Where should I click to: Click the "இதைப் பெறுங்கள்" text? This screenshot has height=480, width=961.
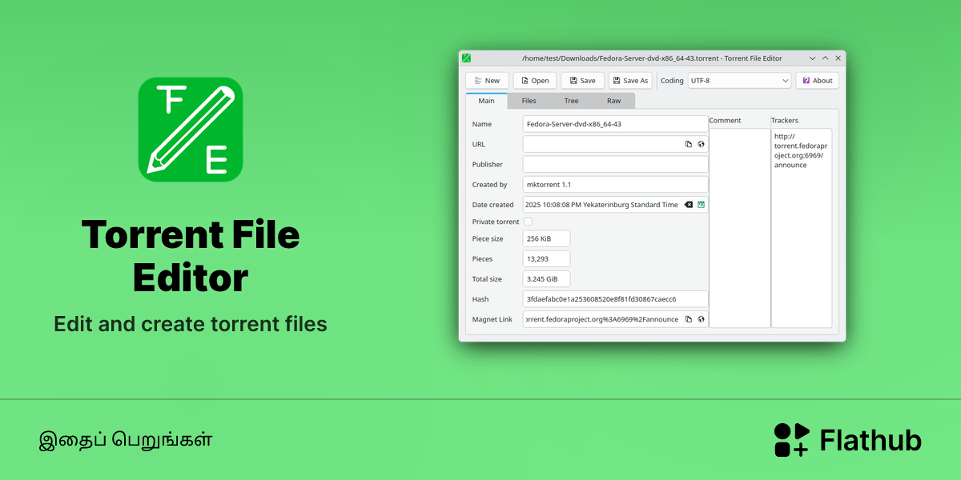tap(126, 440)
